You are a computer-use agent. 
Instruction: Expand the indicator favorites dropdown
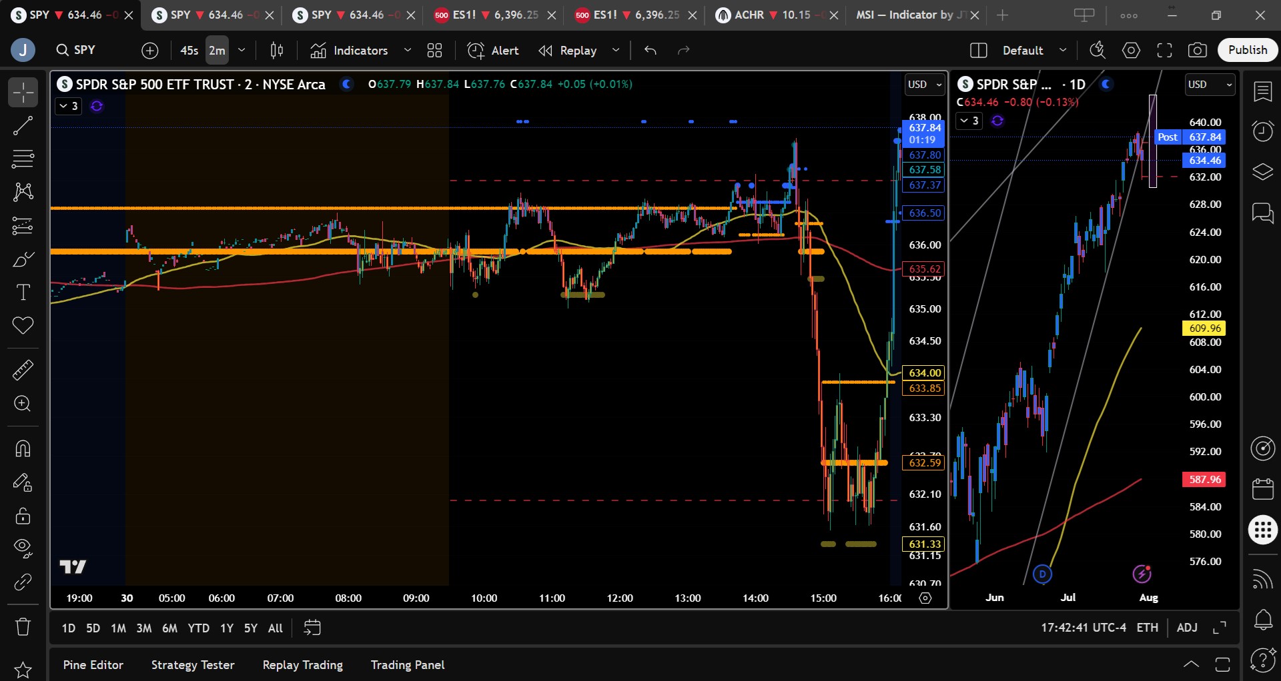(x=408, y=50)
